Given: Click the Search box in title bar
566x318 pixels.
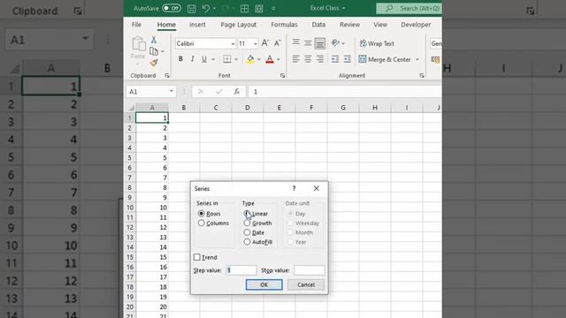Looking at the screenshot, I should (409, 8).
